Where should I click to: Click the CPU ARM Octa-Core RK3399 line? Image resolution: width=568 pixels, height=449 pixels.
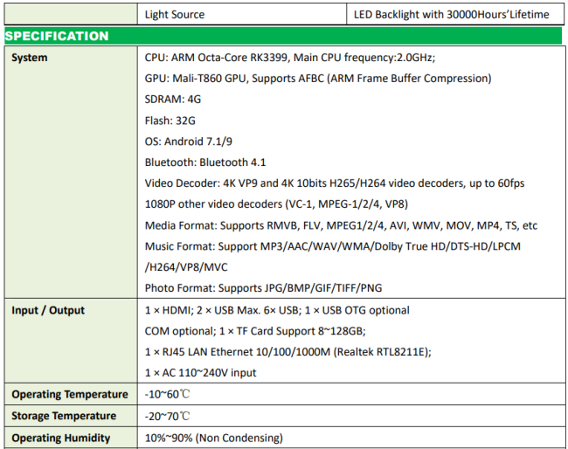[289, 58]
